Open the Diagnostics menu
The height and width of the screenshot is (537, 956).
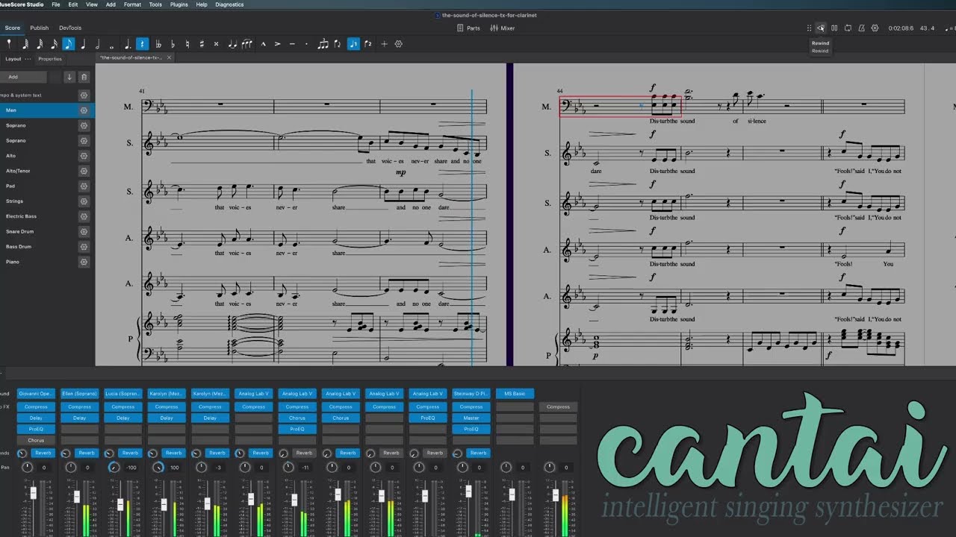point(229,4)
